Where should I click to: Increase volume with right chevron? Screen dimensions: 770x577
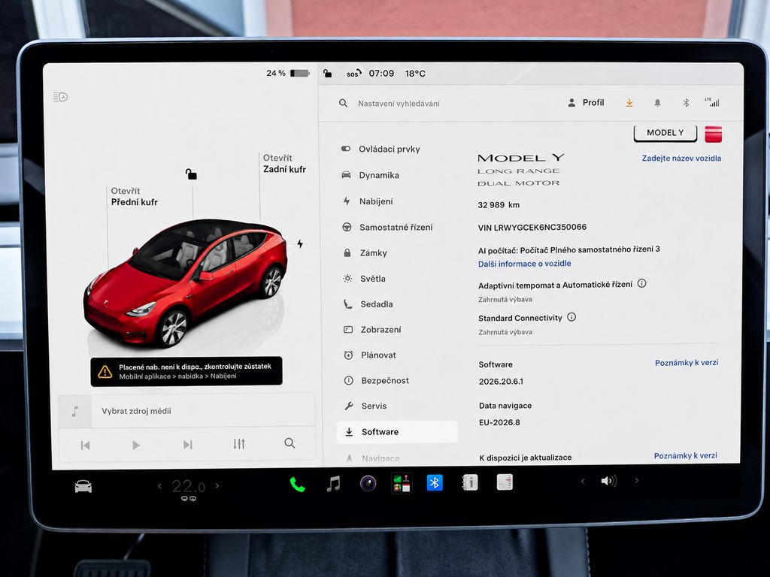click(x=637, y=480)
